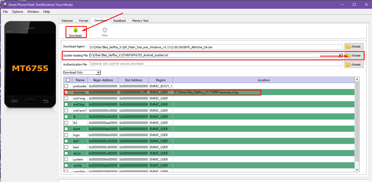This screenshot has height=182, width=372.
Task: Switch to the Readback tab
Action: 119,21
